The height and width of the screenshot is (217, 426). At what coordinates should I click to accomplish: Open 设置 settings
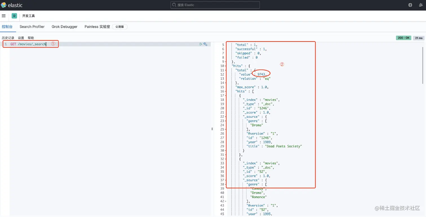[21, 38]
